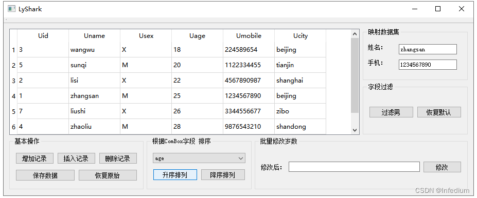Select the lisi name cell
The height and width of the screenshot is (198, 477).
pyautogui.click(x=94, y=81)
